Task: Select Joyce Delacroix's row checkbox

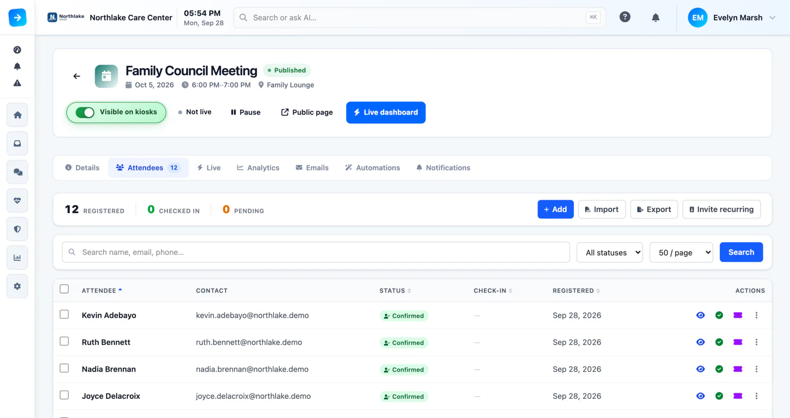Action: coord(64,395)
